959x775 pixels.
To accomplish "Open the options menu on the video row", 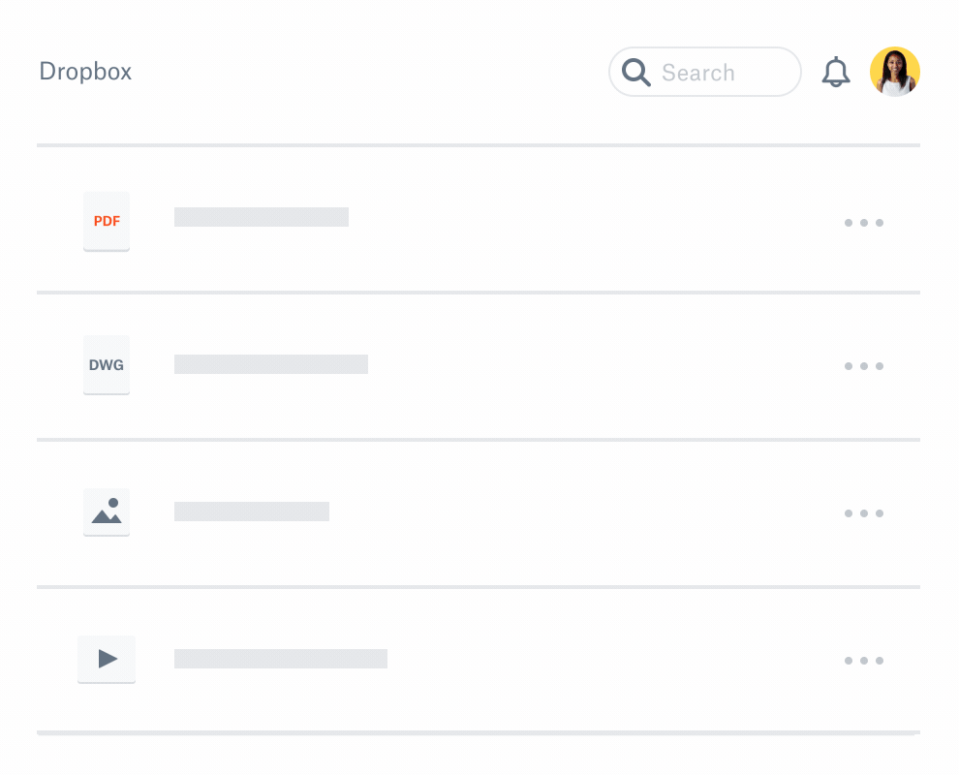I will tap(863, 661).
